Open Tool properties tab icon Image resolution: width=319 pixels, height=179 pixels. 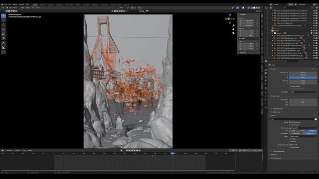266,66
